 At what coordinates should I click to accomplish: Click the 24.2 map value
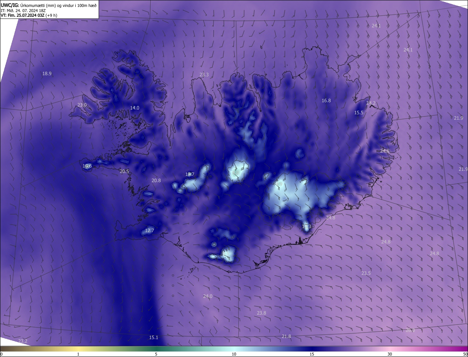(x=371, y=103)
